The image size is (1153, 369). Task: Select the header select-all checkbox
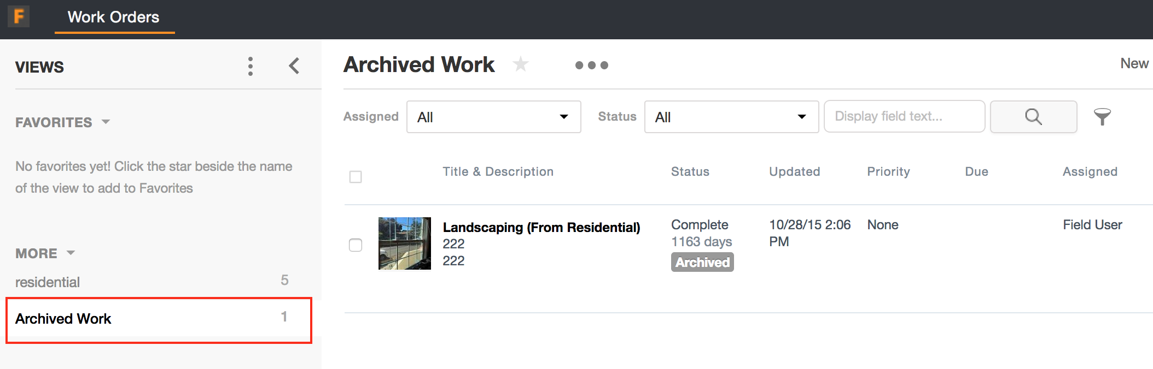pos(356,177)
